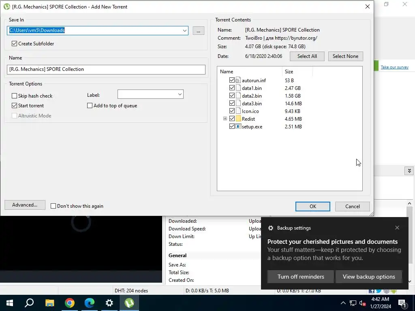Click the network tray icon

[x=353, y=303]
